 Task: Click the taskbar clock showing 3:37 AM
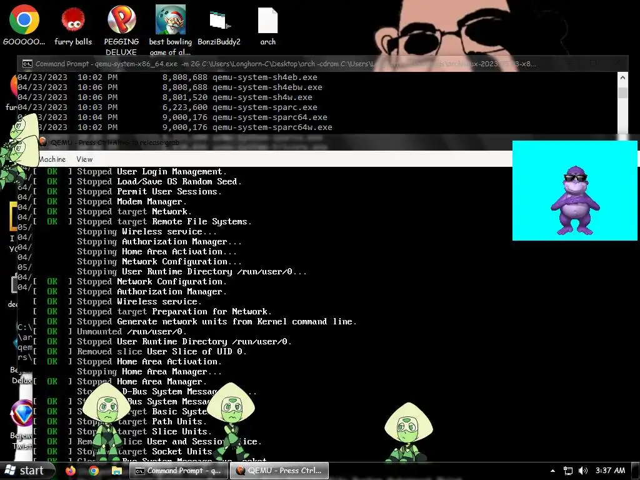[610, 471]
